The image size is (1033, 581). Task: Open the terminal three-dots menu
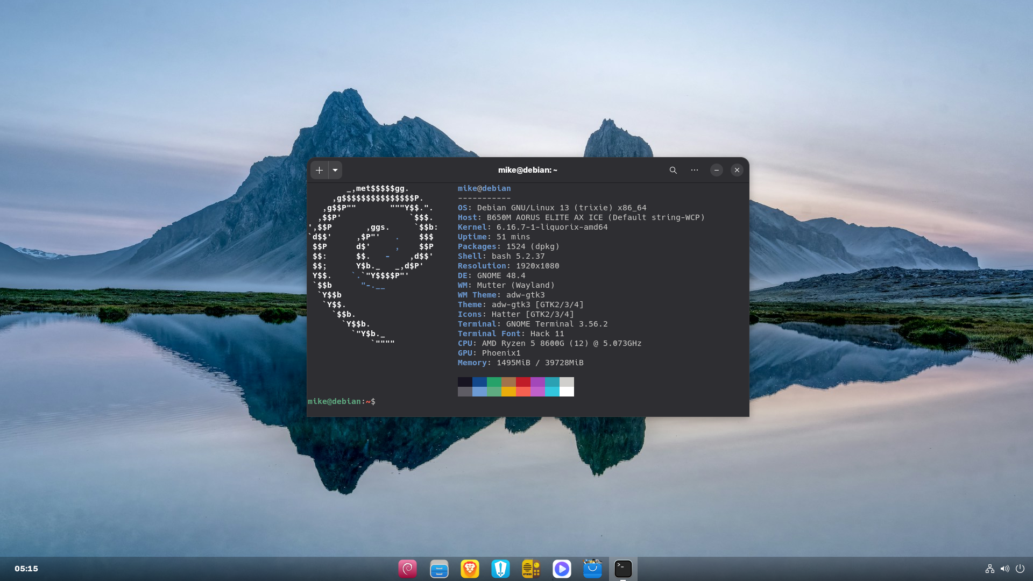tap(695, 170)
